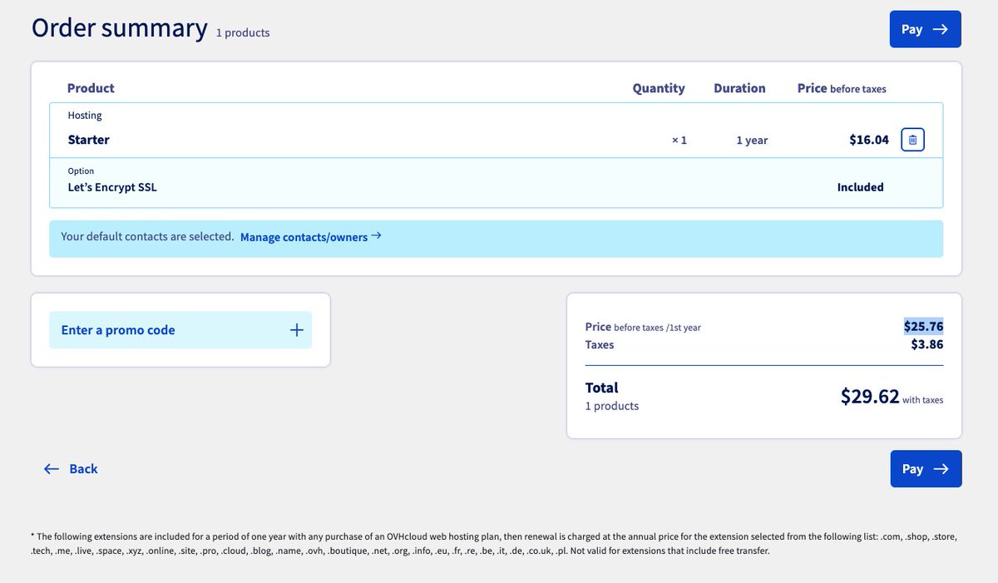The width and height of the screenshot is (998, 583).
Task: Click the Duration column header
Action: tap(739, 88)
